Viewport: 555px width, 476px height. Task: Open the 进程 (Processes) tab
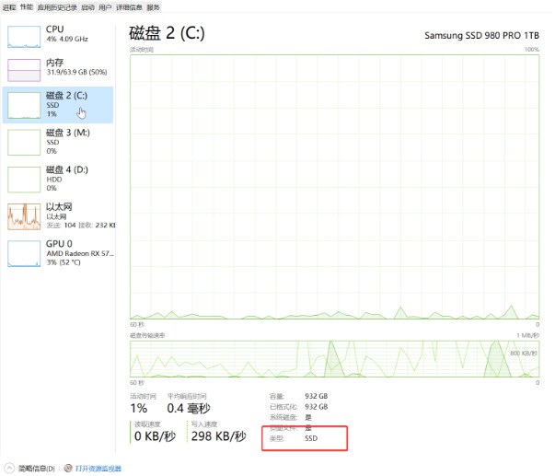tap(8, 6)
